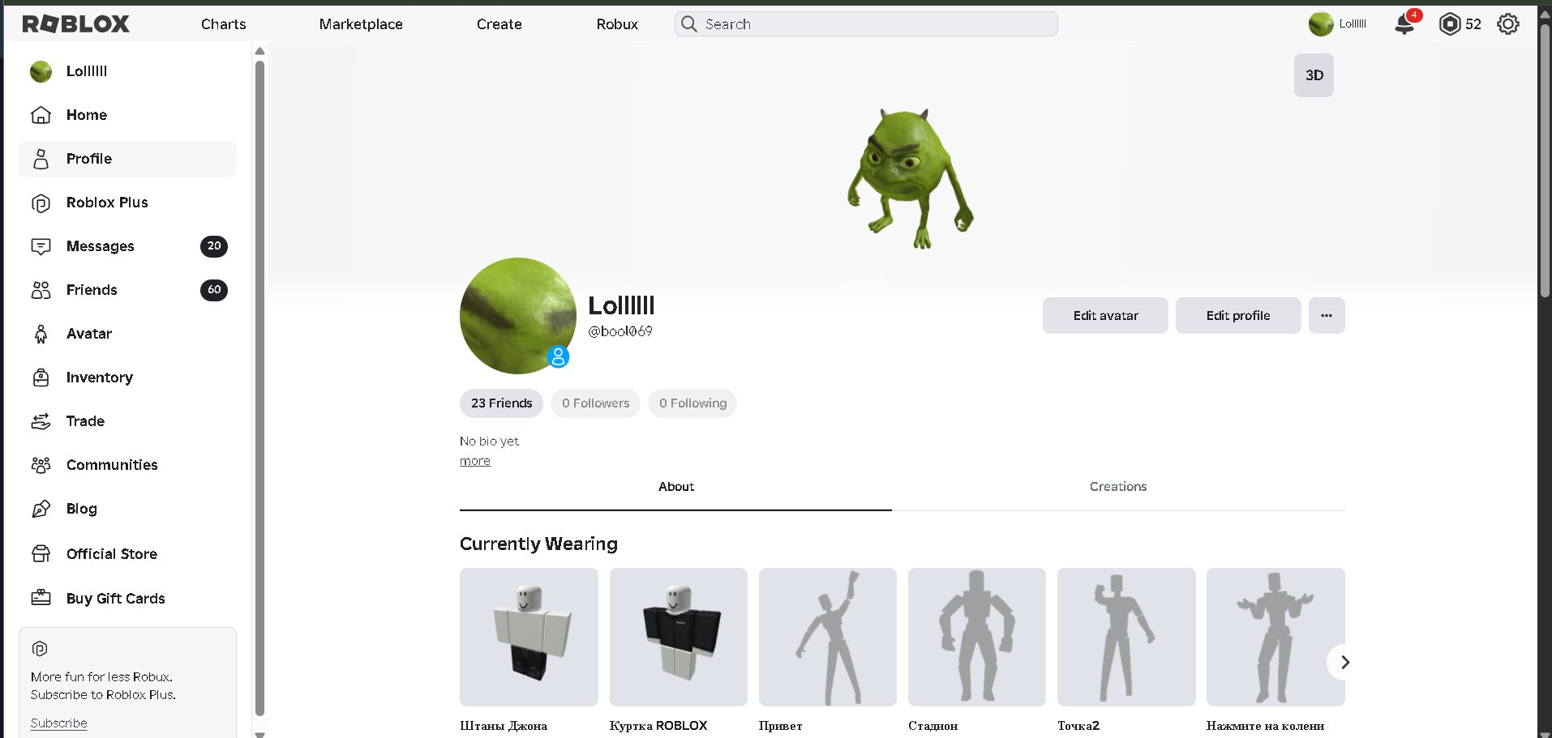The height and width of the screenshot is (738, 1552).
Task: Click the sidebar vertical scrollbar
Action: [x=259, y=389]
